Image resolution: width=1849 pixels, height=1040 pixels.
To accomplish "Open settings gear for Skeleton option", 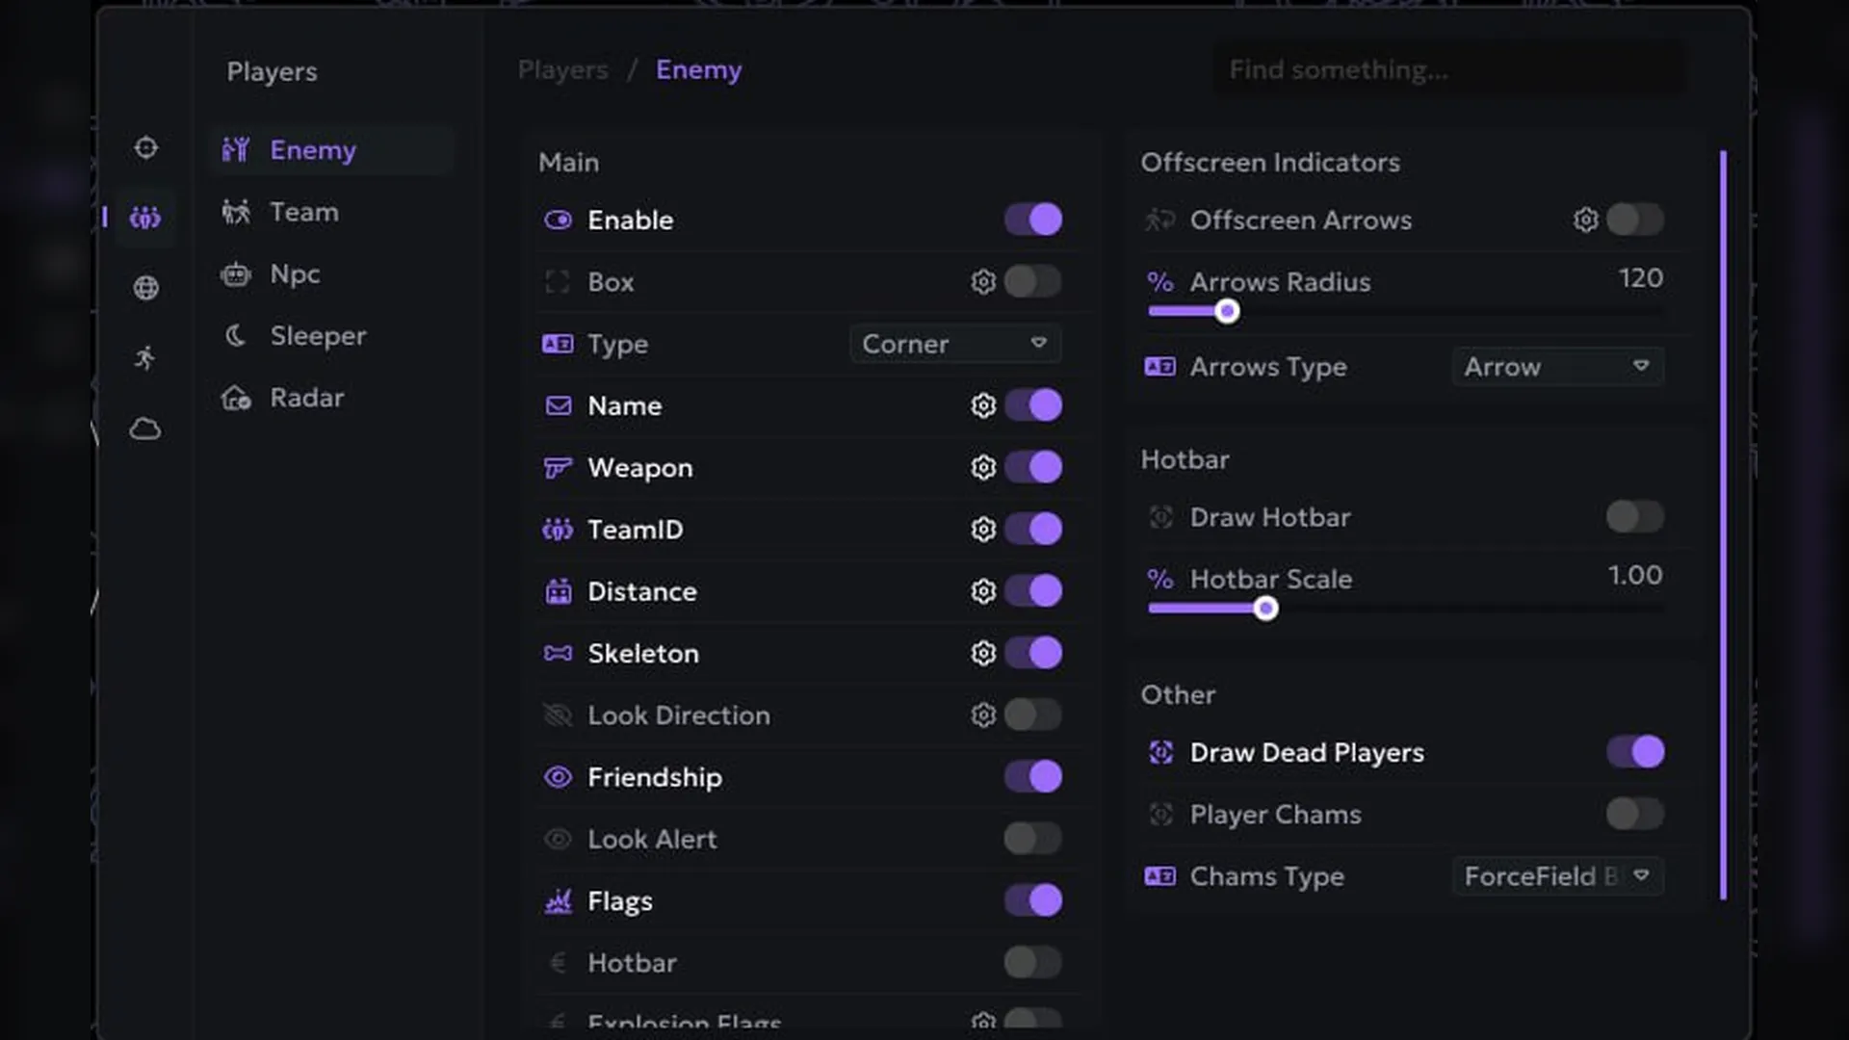I will click(x=982, y=653).
